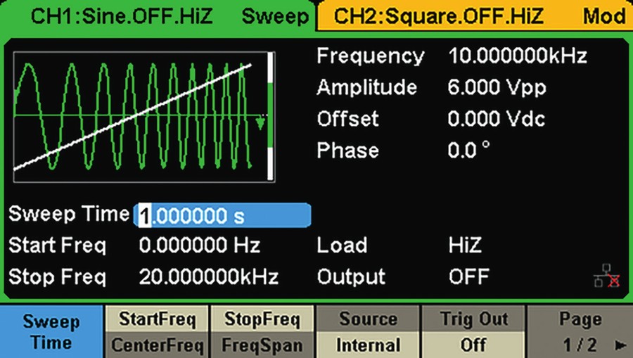Click the Output label

[351, 277]
